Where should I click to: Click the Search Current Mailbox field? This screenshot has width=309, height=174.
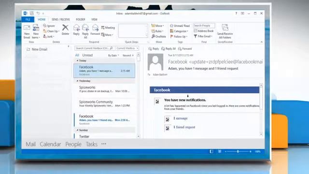pos(95,48)
